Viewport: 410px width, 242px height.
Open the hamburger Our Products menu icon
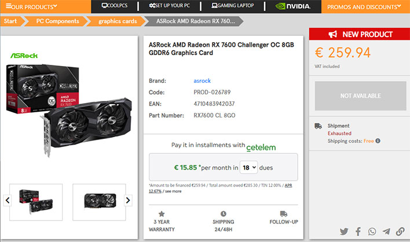click(9, 6)
